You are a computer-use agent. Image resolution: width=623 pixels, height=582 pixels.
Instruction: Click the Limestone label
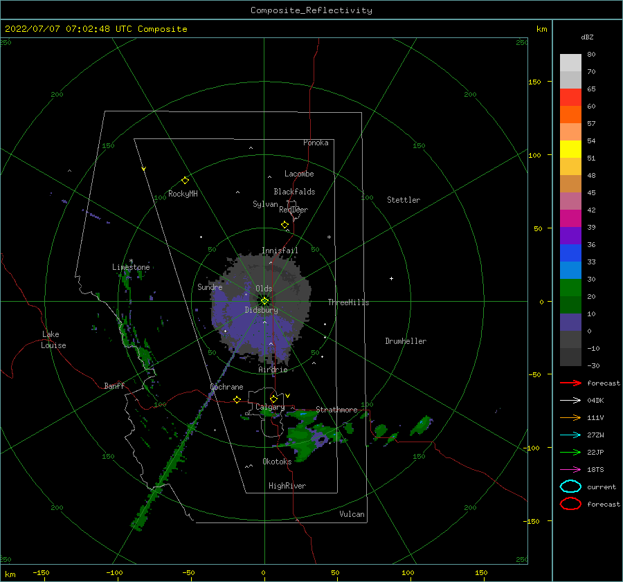pos(131,267)
